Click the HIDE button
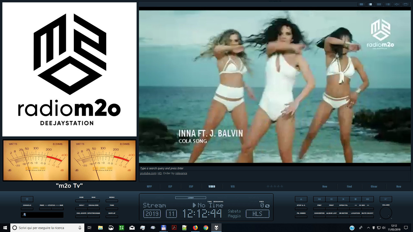This screenshot has height=232, width=413. coord(81,201)
